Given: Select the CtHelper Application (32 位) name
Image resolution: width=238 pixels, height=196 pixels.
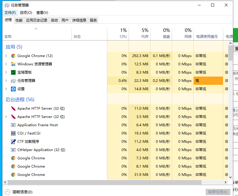Looking at the screenshot, I should 41,150.
